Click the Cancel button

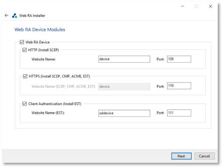pos(205,156)
